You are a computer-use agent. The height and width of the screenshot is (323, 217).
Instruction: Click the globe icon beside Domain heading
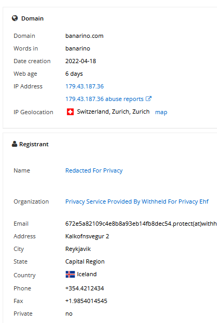click(x=15, y=18)
